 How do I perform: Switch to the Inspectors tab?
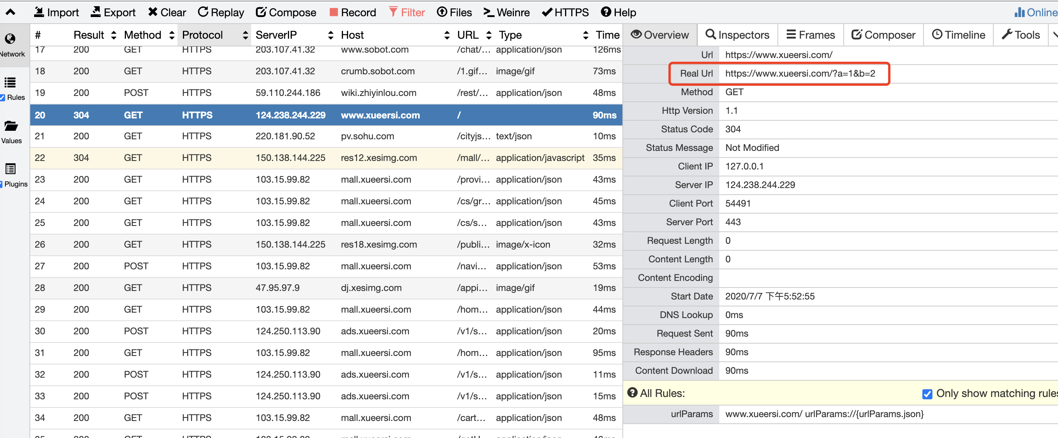tap(737, 35)
